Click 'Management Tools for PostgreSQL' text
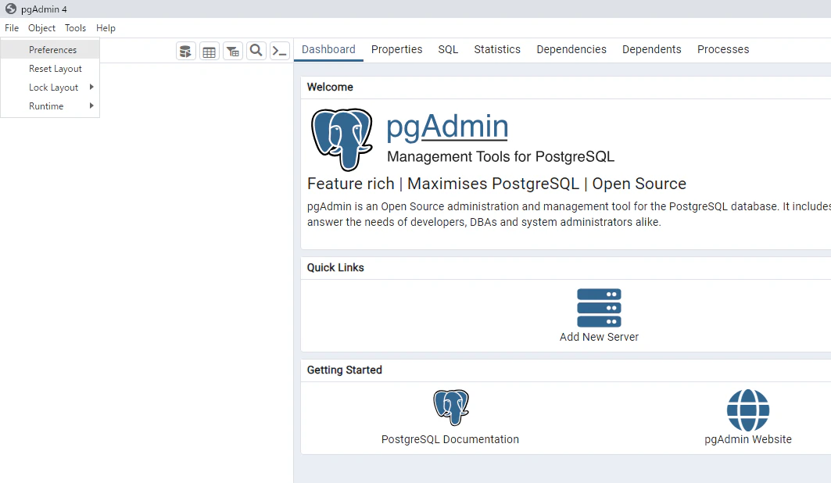 (x=500, y=157)
